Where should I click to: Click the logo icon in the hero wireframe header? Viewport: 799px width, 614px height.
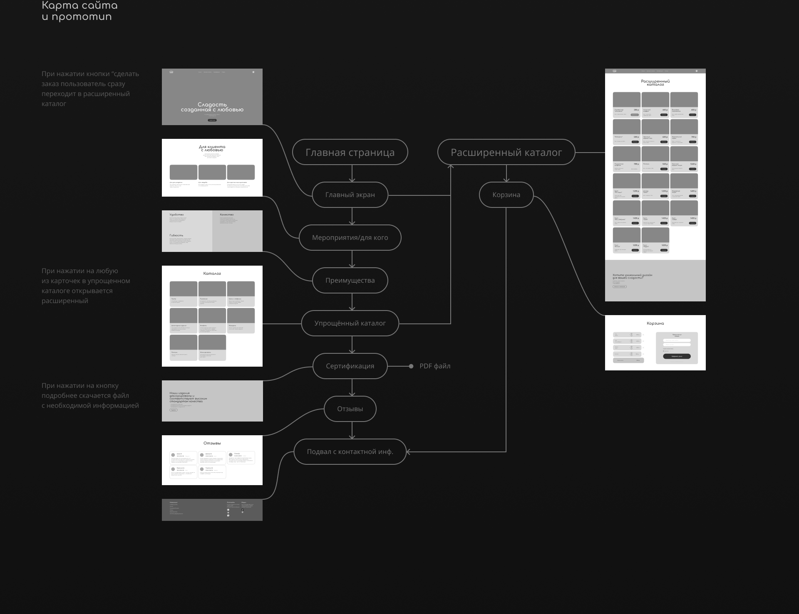[171, 72]
